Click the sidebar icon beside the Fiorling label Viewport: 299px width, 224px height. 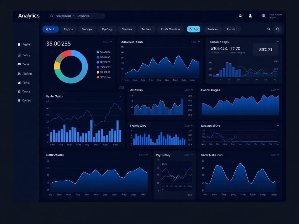19,73
